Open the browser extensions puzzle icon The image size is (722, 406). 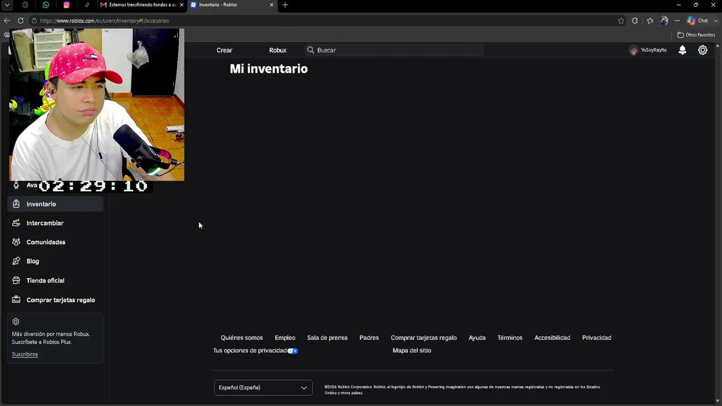click(635, 21)
